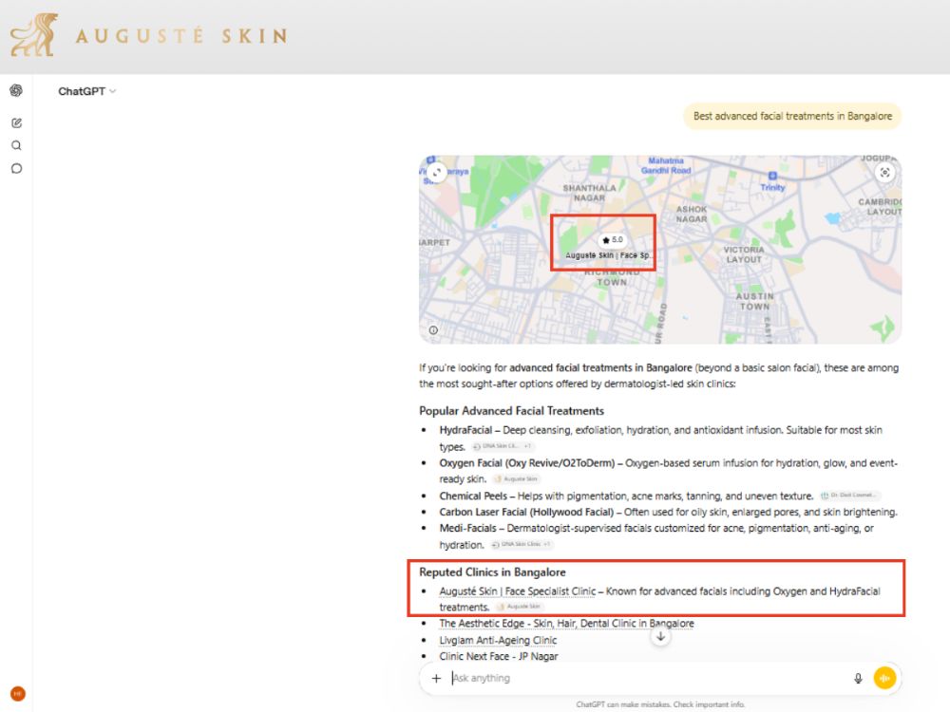The height and width of the screenshot is (712, 950).
Task: Expand the map to fullscreen
Action: (436, 173)
